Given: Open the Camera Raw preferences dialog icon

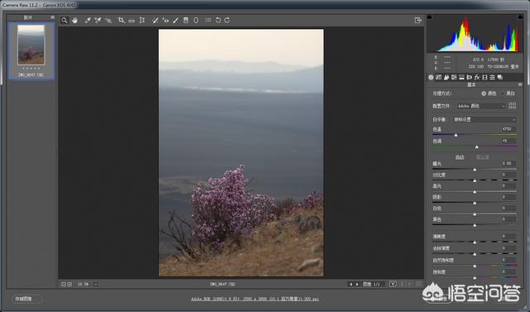Looking at the screenshot, I should (x=208, y=20).
